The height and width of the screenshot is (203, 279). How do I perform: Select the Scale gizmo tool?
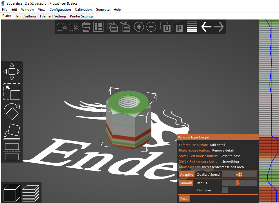pos(12,92)
